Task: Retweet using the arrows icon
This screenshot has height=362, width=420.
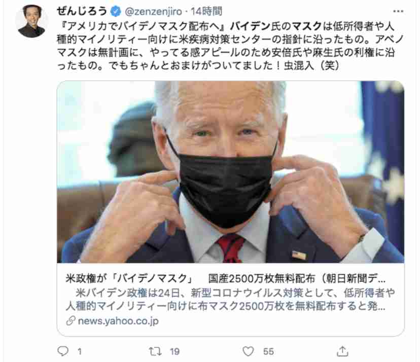Action: pos(155,351)
